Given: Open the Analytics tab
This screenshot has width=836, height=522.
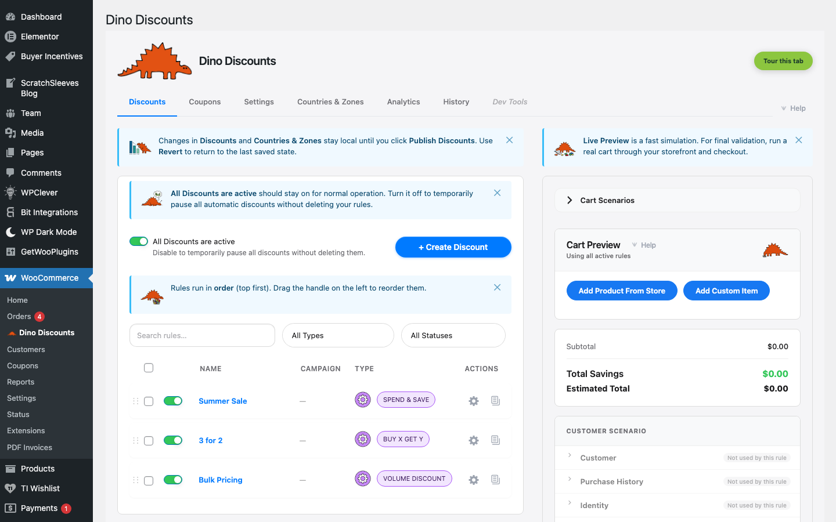Looking at the screenshot, I should 403,101.
